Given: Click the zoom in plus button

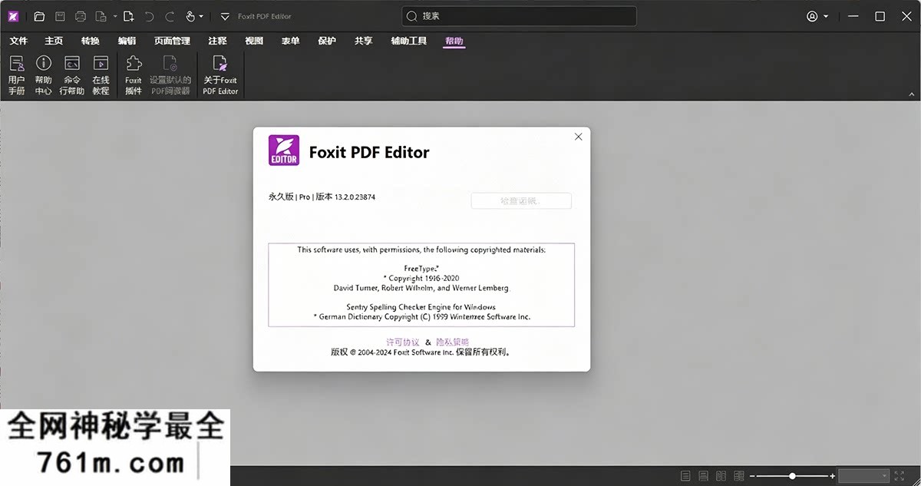Looking at the screenshot, I should 833,476.
